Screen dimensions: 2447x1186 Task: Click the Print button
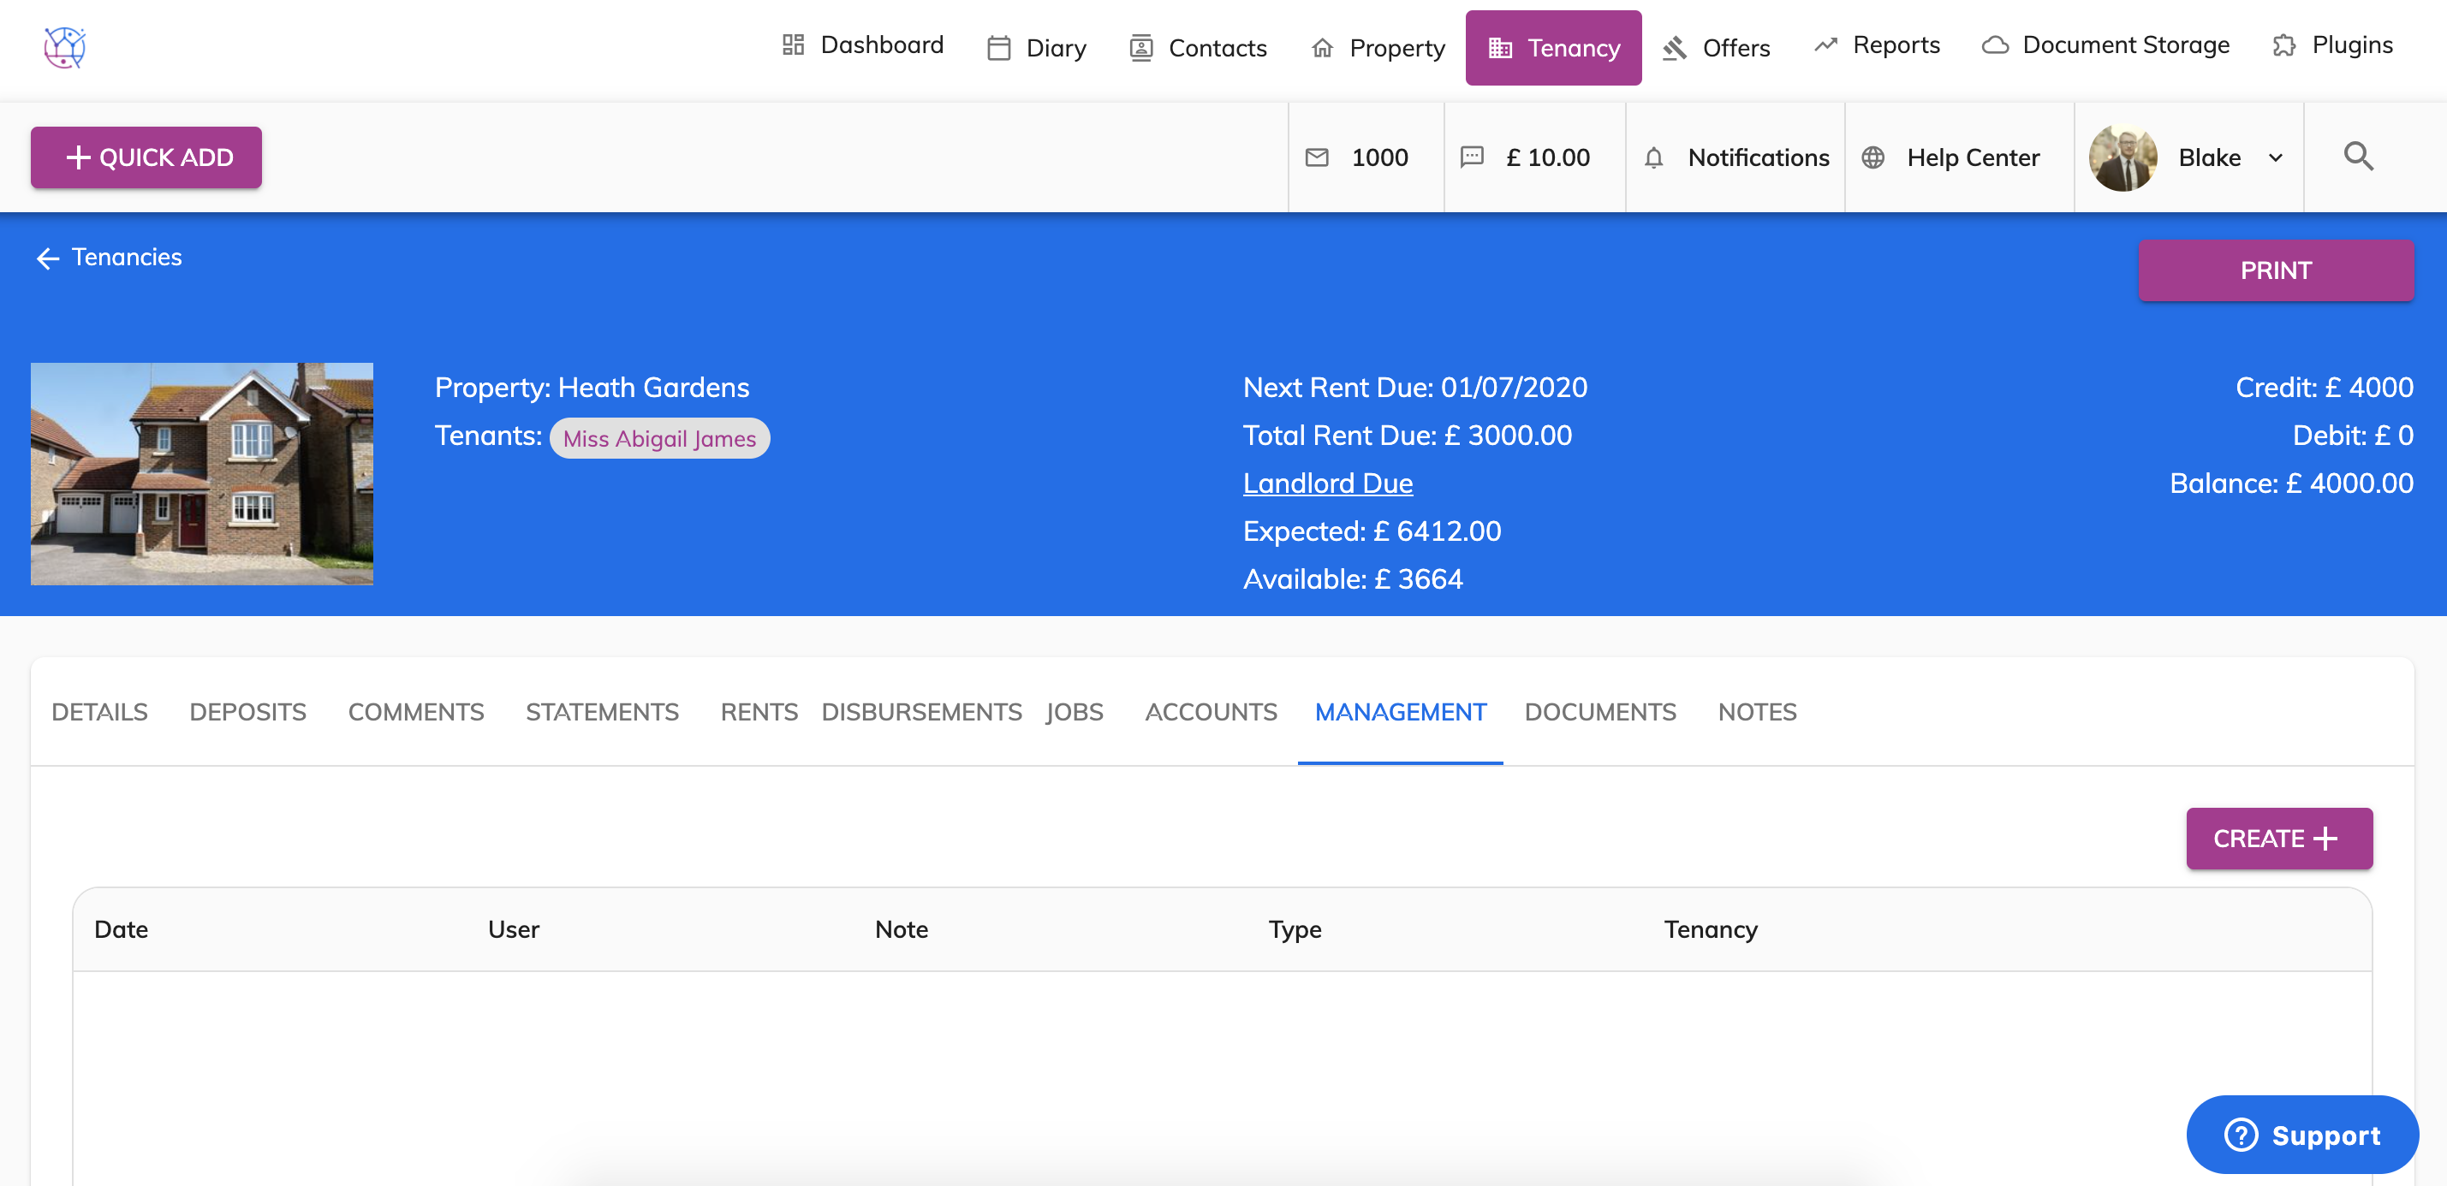click(2274, 270)
